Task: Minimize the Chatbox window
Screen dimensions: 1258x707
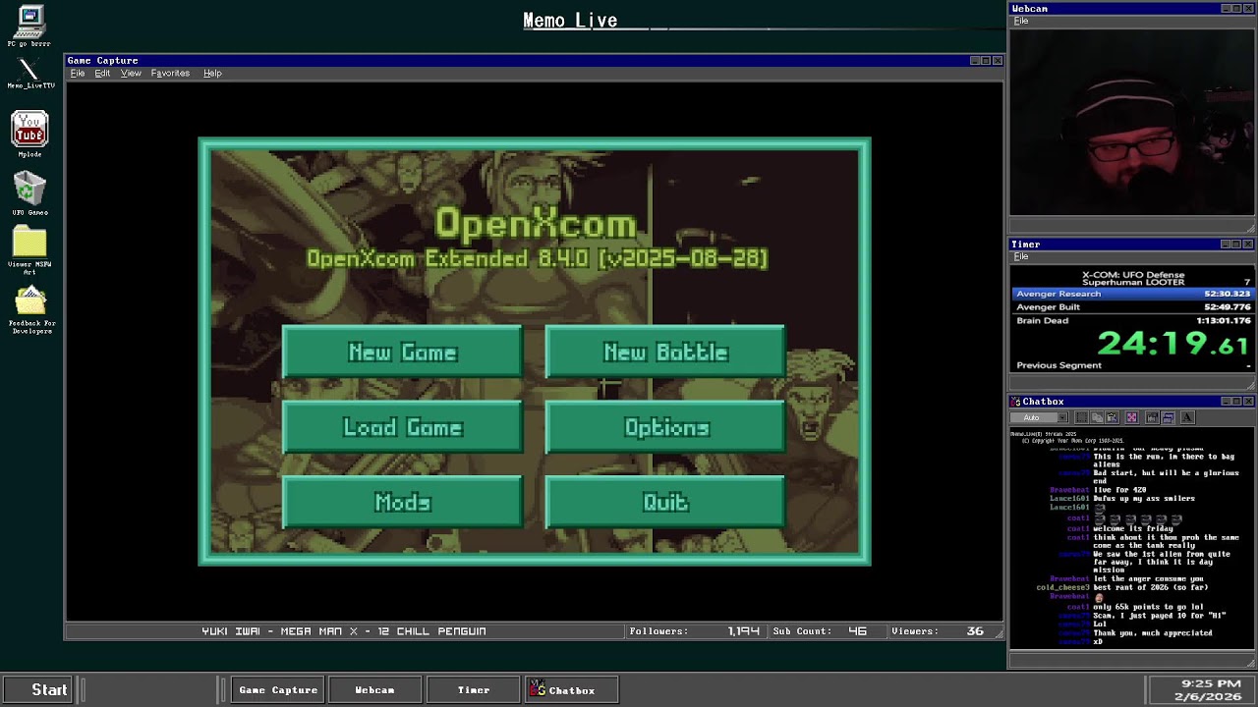Action: [1226, 402]
